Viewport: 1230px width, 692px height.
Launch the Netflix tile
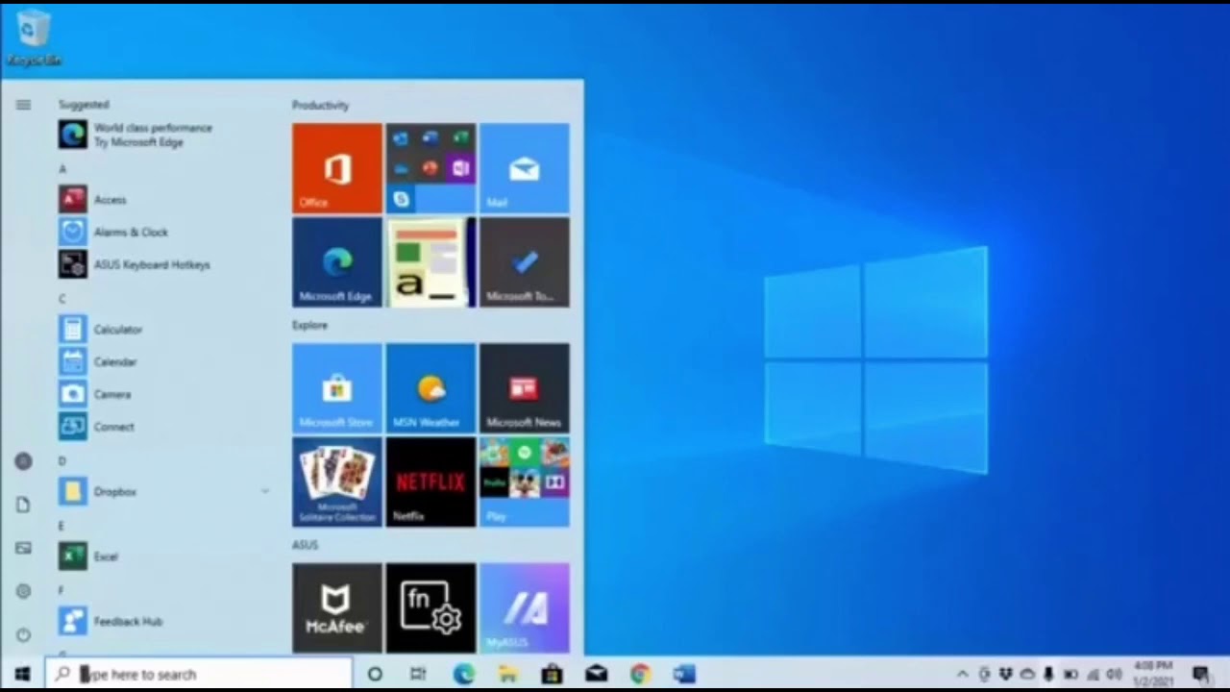(x=430, y=482)
